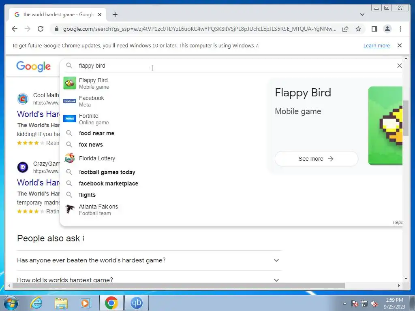
Task: Expand 'How old is worlds hardest game' question
Action: pyautogui.click(x=149, y=280)
